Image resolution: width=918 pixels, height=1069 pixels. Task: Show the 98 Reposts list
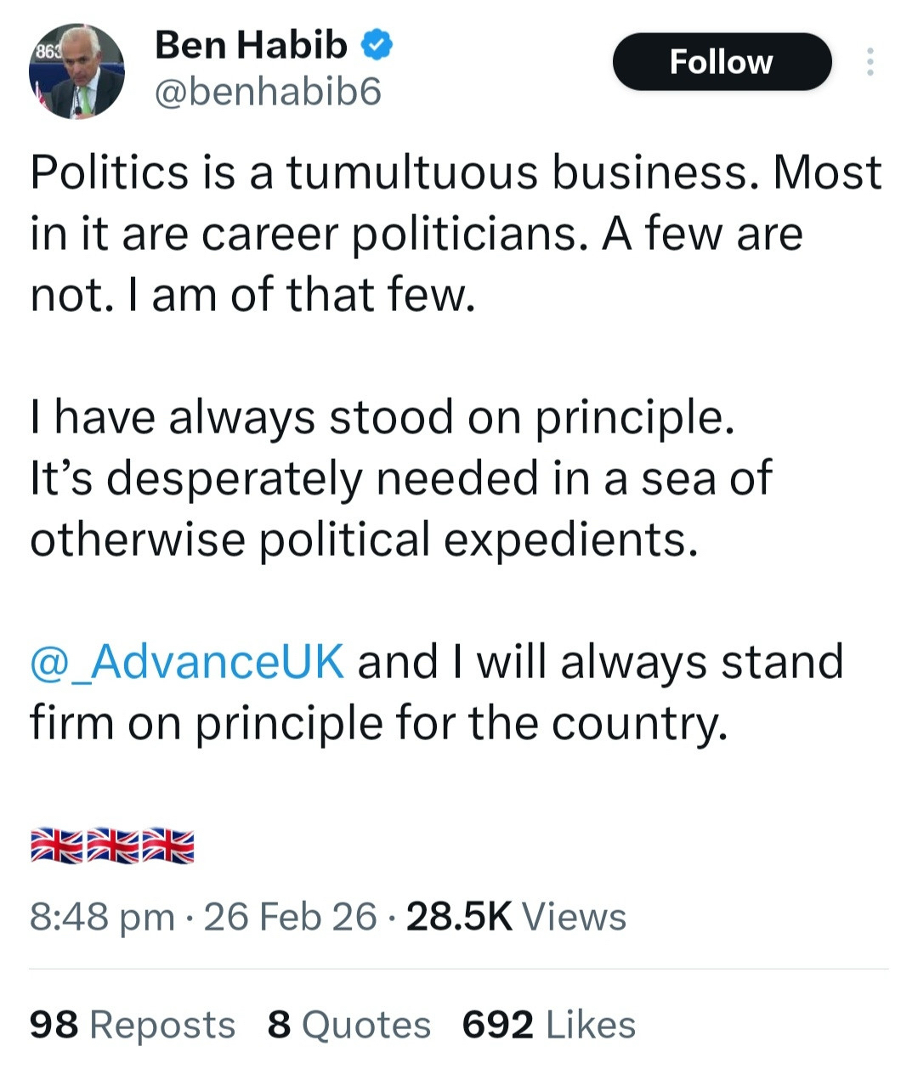[133, 1025]
